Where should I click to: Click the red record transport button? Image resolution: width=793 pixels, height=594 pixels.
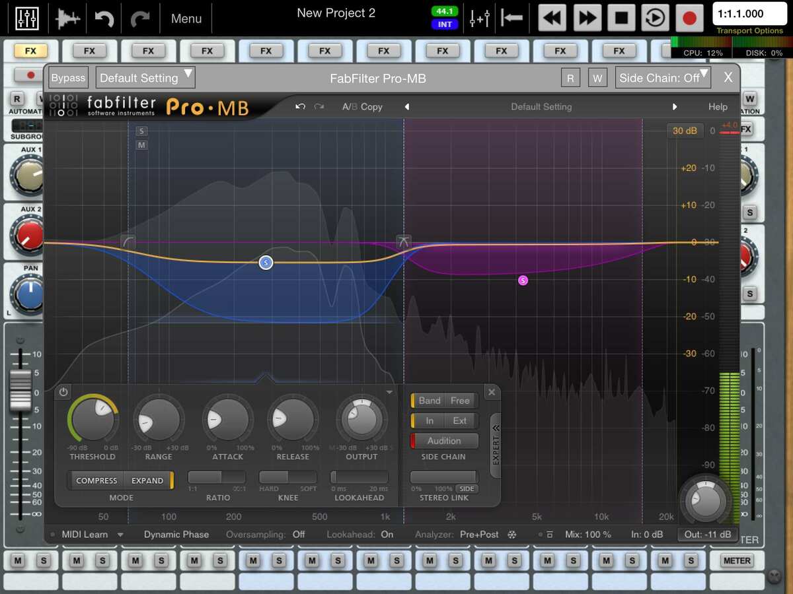coord(690,18)
